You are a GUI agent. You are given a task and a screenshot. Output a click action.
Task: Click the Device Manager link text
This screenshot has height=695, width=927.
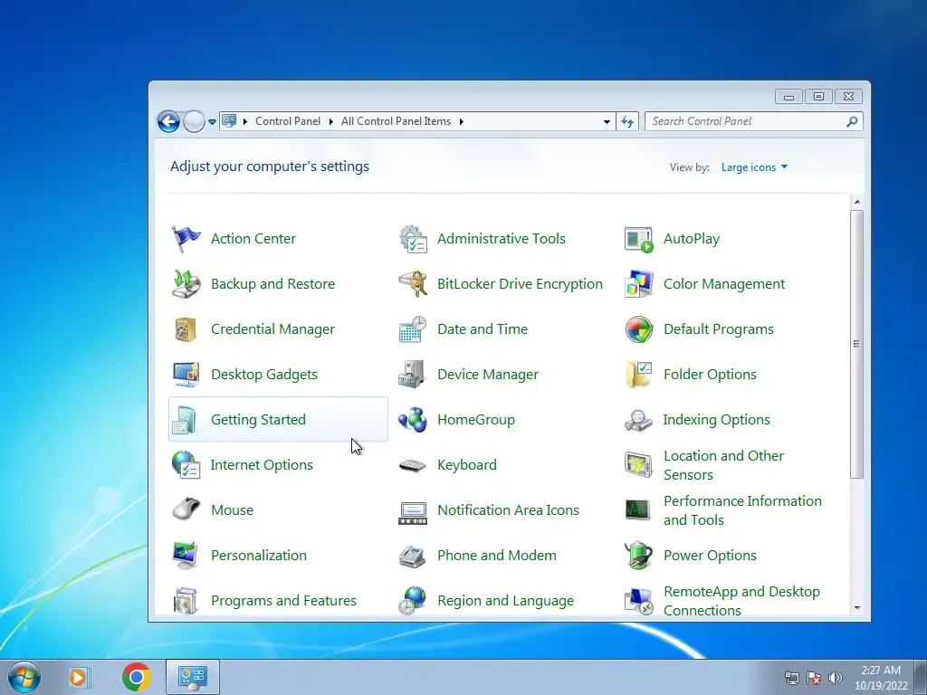488,375
